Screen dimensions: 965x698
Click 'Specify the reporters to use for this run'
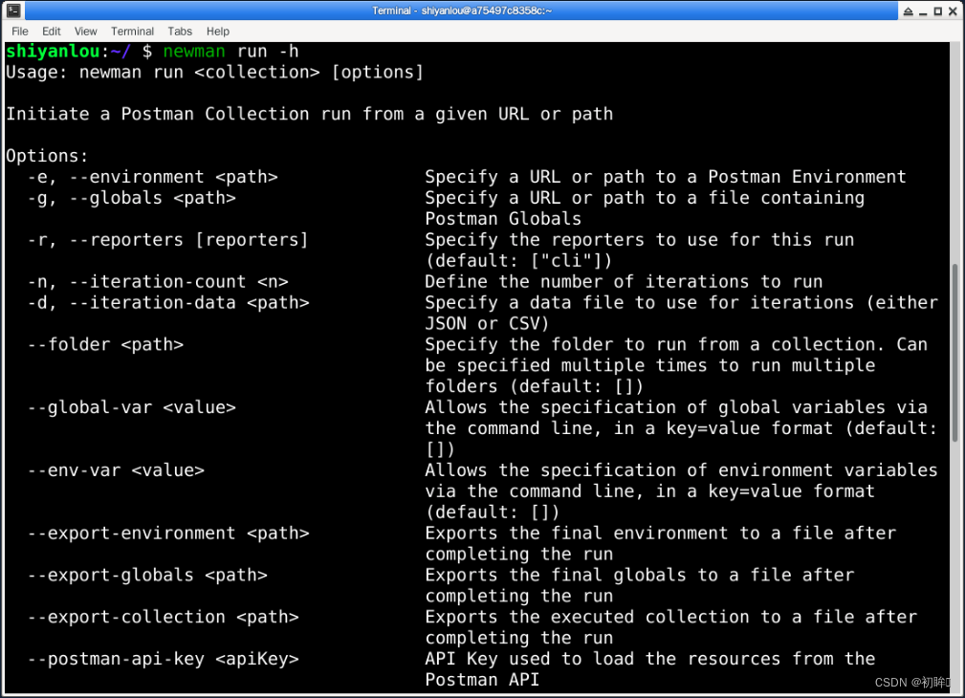[x=640, y=240]
